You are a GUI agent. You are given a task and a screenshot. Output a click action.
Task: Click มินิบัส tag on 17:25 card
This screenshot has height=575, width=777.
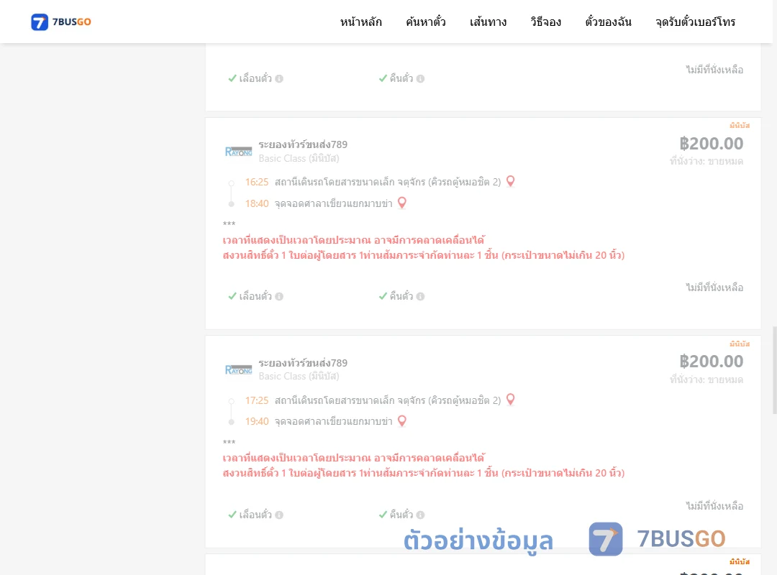point(740,344)
